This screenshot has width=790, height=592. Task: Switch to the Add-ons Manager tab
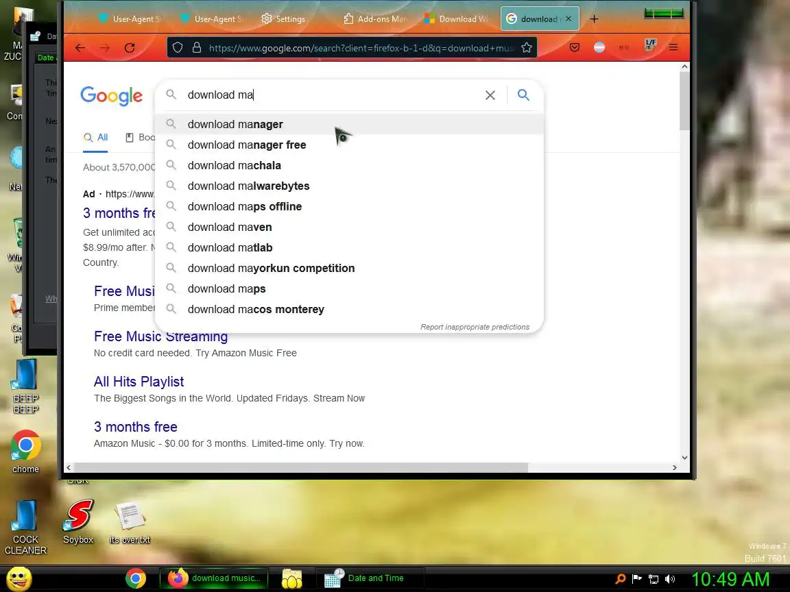pyautogui.click(x=375, y=19)
